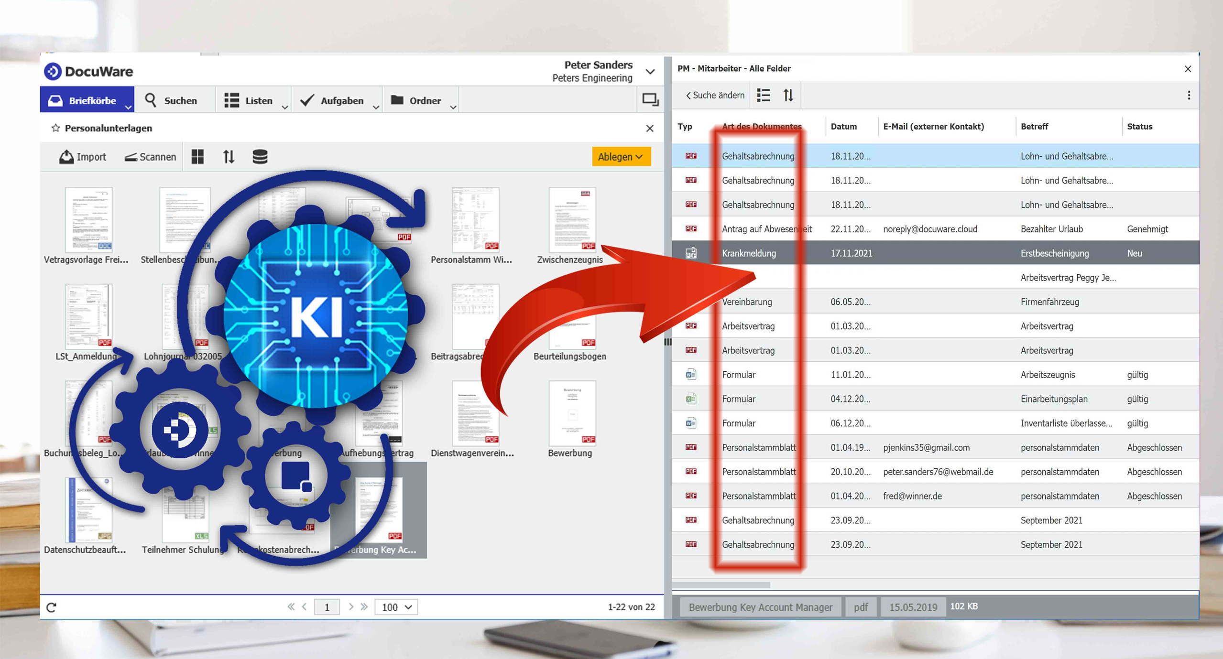Click the result list sort icon

[788, 95]
